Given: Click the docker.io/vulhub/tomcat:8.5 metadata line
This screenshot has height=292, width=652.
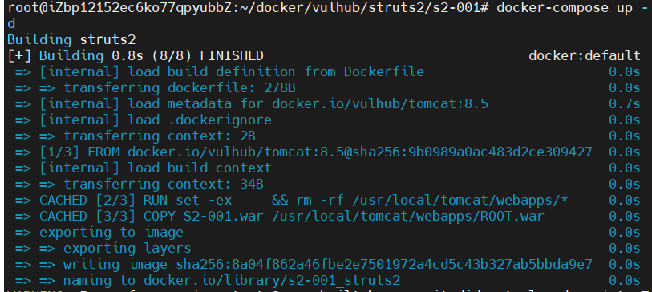Looking at the screenshot, I should point(264,104).
